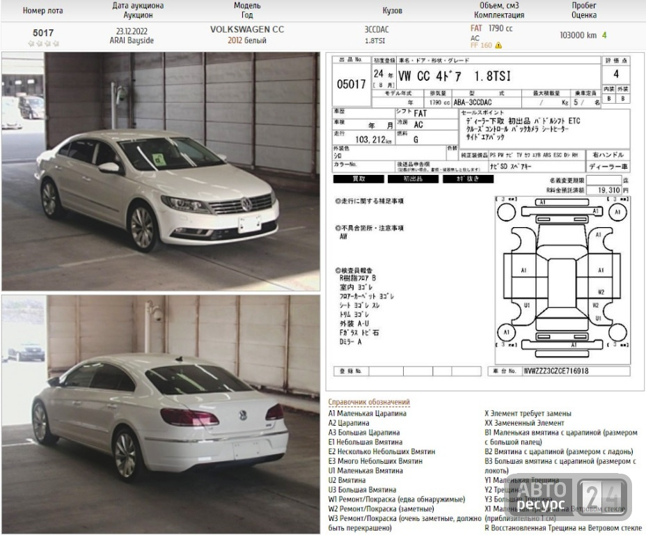Image resolution: width=646 pixels, height=535 pixels.
Task: Click legend entry 'U2 Вмятина'
Action: [x=347, y=480]
